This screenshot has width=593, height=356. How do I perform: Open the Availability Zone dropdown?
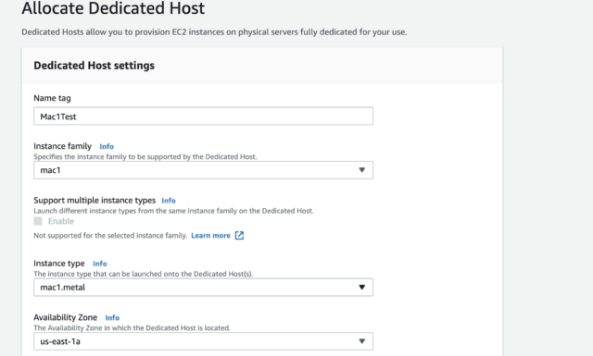tap(203, 341)
